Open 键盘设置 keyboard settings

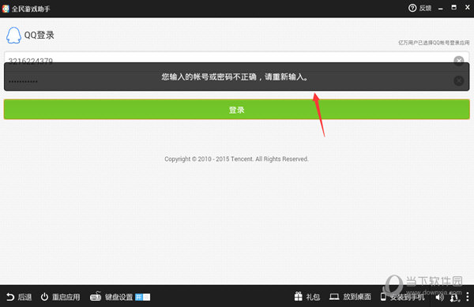pyautogui.click(x=111, y=297)
